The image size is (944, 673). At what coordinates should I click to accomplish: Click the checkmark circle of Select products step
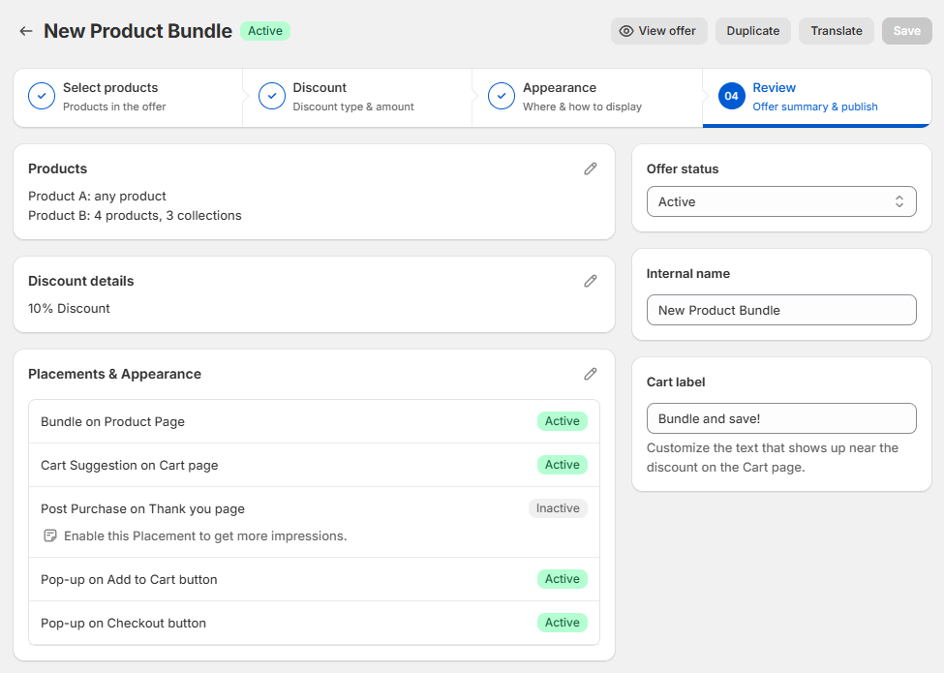click(42, 96)
